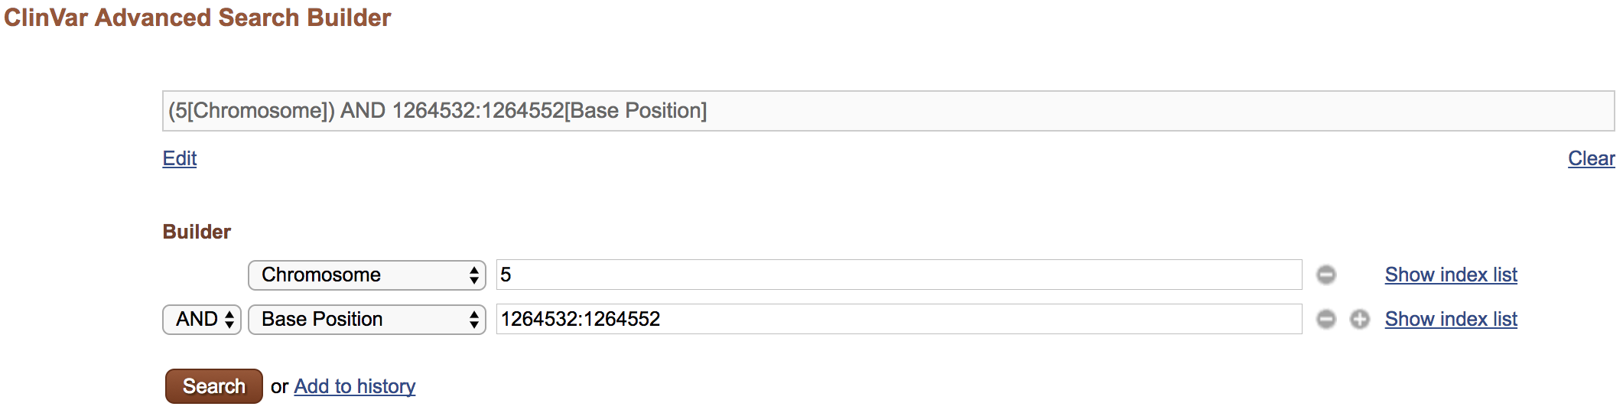
Task: Clear the search query via Clear link
Action: 1592,158
